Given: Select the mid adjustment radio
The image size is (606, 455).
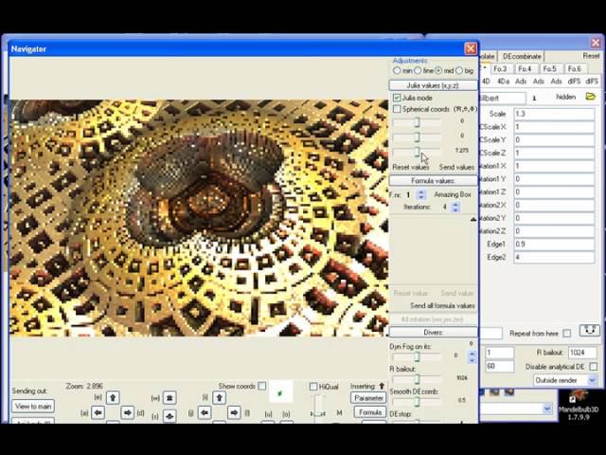Looking at the screenshot, I should [438, 71].
